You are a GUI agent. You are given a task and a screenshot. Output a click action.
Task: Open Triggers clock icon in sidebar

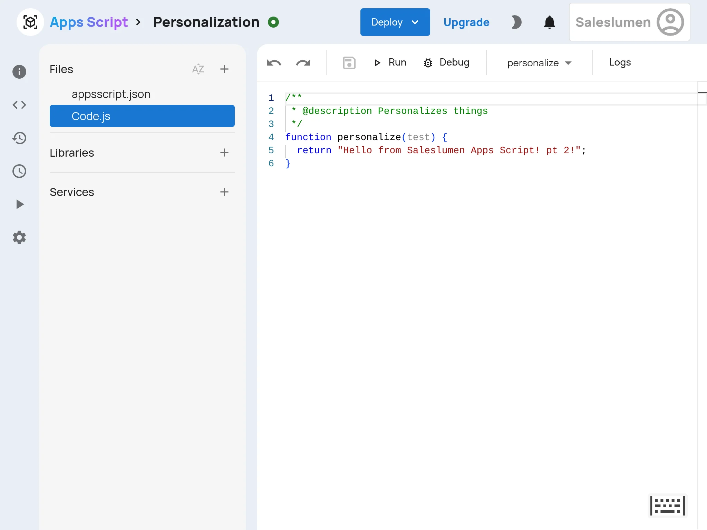pyautogui.click(x=19, y=171)
